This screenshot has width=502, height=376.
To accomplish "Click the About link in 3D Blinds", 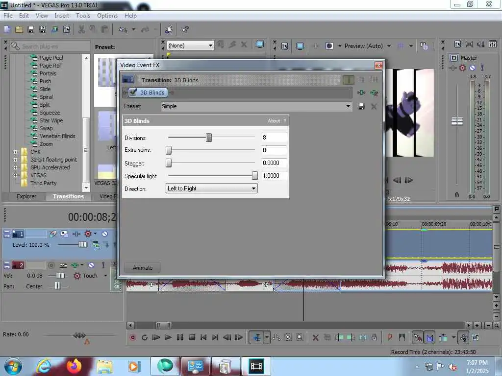I will (x=274, y=121).
